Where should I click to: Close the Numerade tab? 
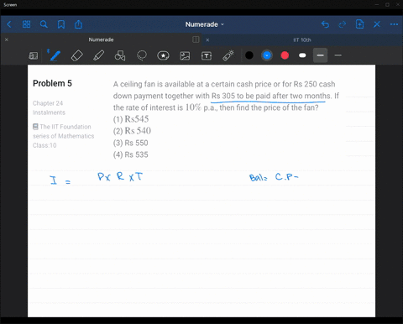(7, 39)
